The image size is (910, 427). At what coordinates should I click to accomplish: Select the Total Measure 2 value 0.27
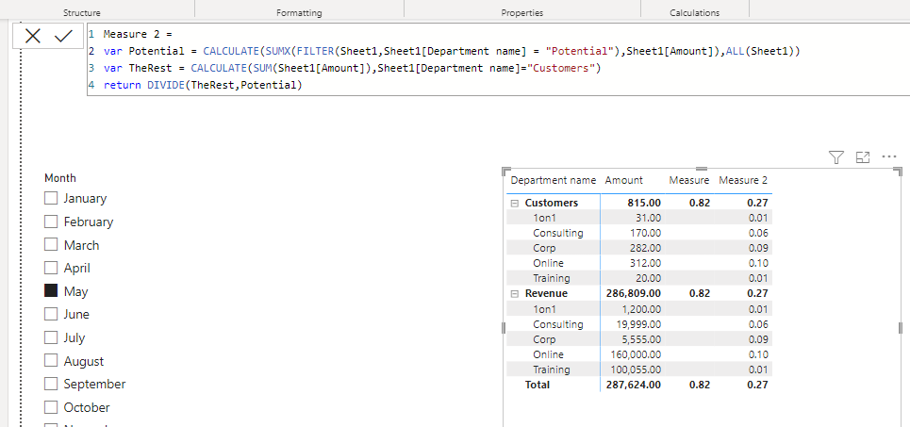[758, 385]
